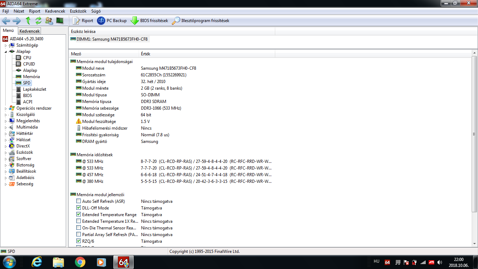
Task: Switch to the Menü sidebar tab
Action: 8,31
